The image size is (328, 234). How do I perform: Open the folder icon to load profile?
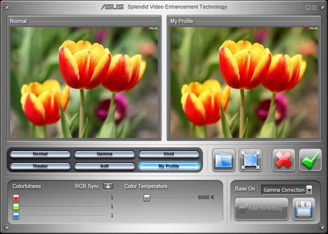[224, 160]
